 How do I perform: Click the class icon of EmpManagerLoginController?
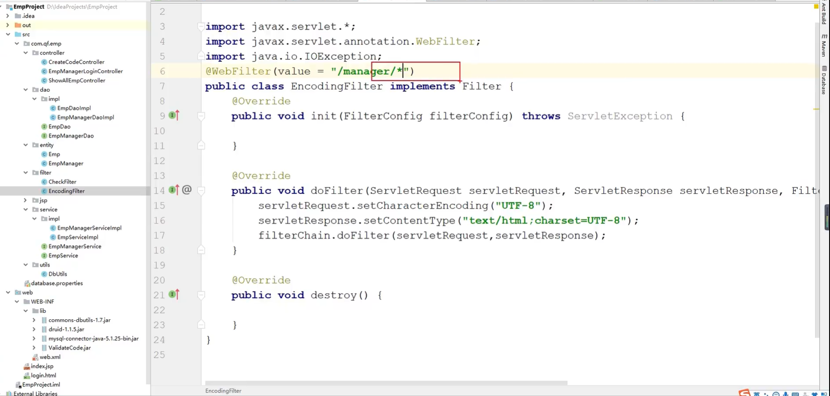click(44, 71)
